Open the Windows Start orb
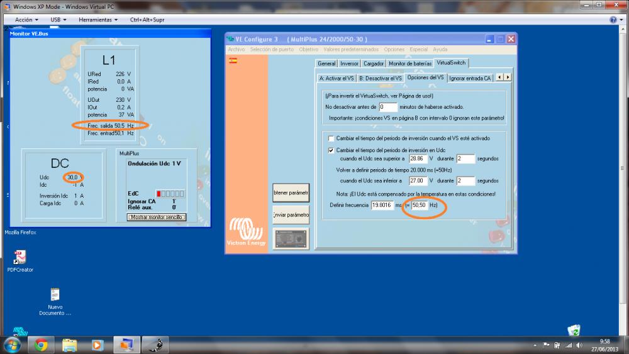This screenshot has width=629, height=354. 12,345
